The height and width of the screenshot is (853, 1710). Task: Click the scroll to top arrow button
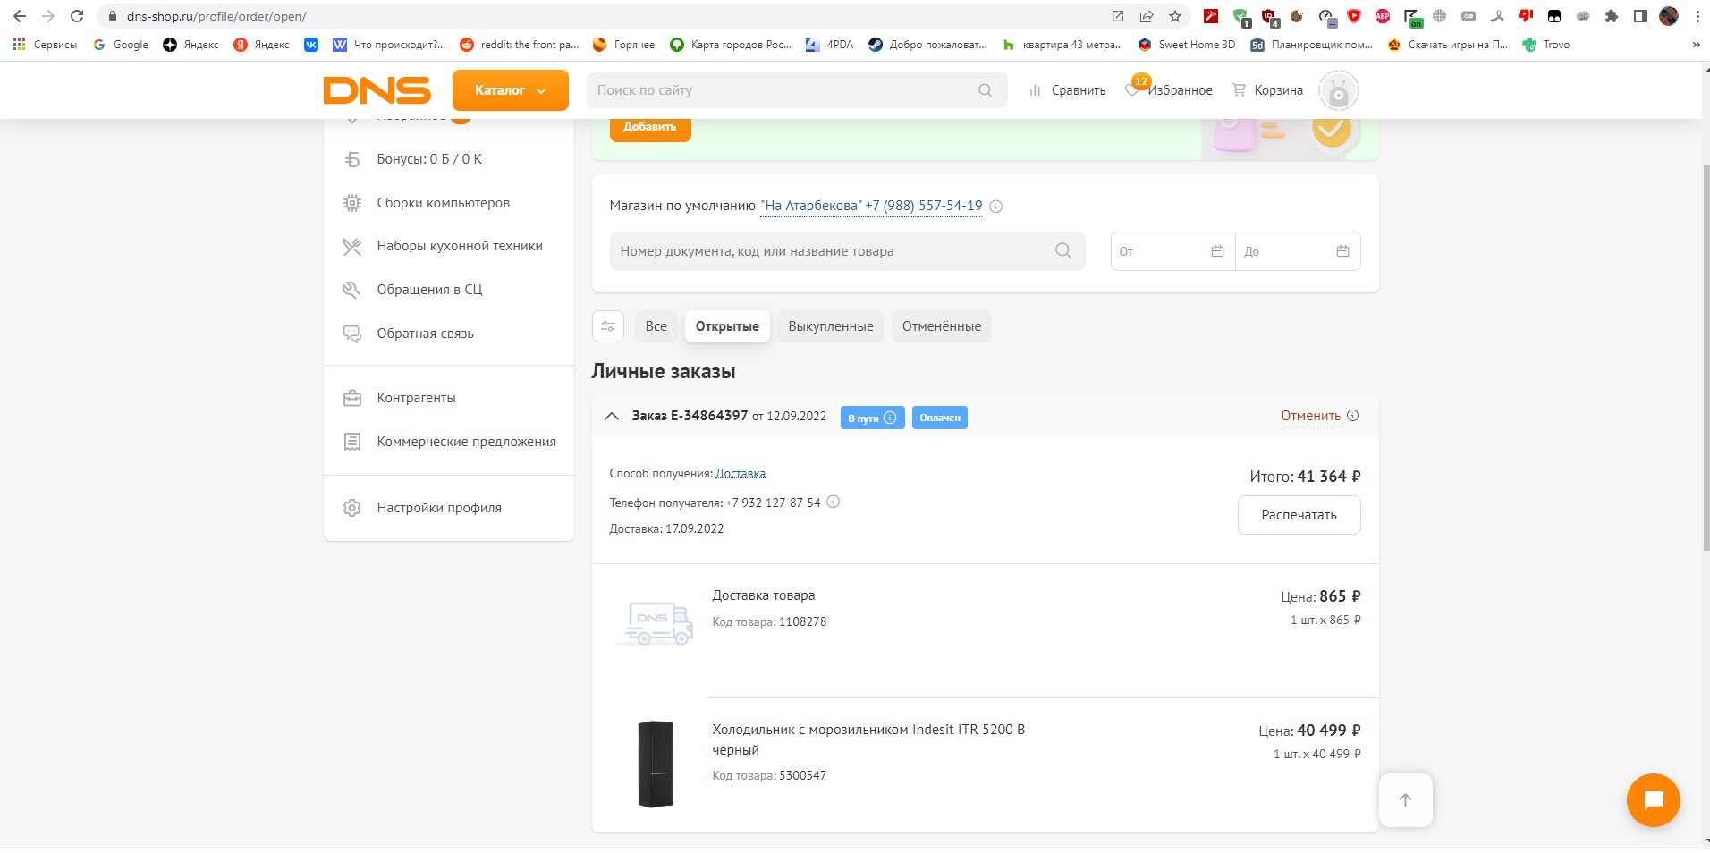[x=1405, y=800]
